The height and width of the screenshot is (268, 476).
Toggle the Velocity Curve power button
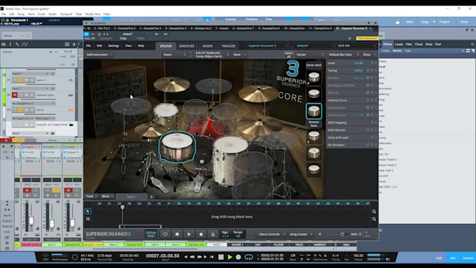click(x=367, y=100)
